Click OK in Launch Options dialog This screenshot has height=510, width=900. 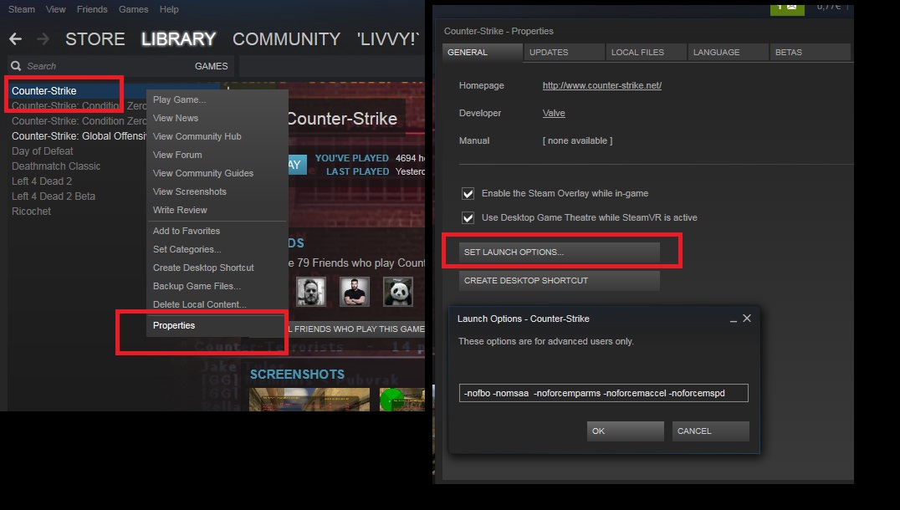point(626,431)
